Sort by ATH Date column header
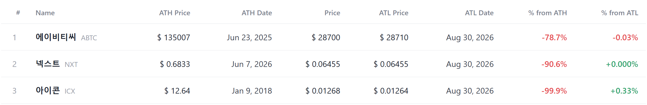647x105 pixels. 257,13
